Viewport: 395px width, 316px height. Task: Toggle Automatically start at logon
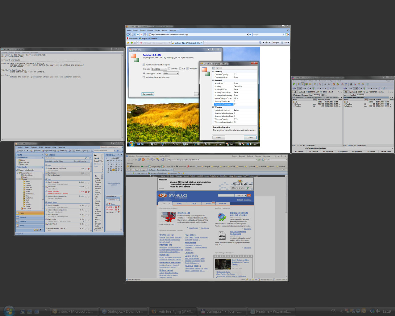(143, 65)
